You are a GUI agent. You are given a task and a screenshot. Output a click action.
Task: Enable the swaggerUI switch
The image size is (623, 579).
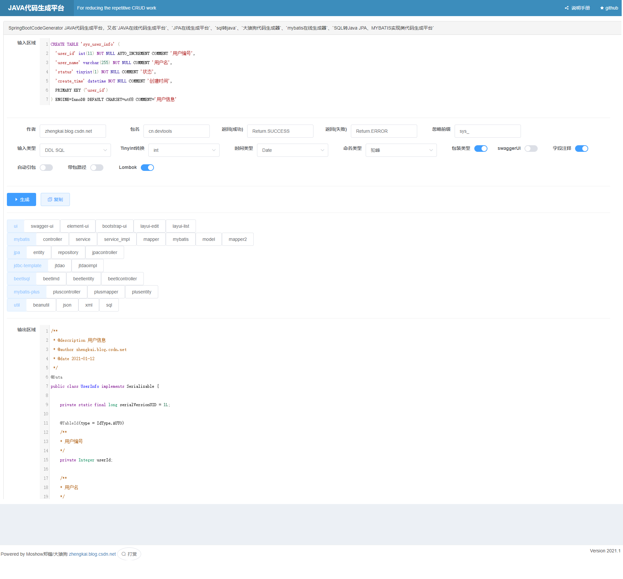(531, 149)
